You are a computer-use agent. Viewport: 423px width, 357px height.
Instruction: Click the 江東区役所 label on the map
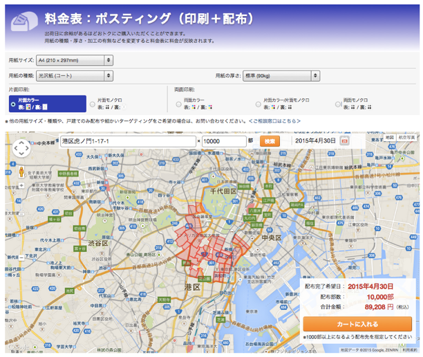pyautogui.click(x=358, y=225)
